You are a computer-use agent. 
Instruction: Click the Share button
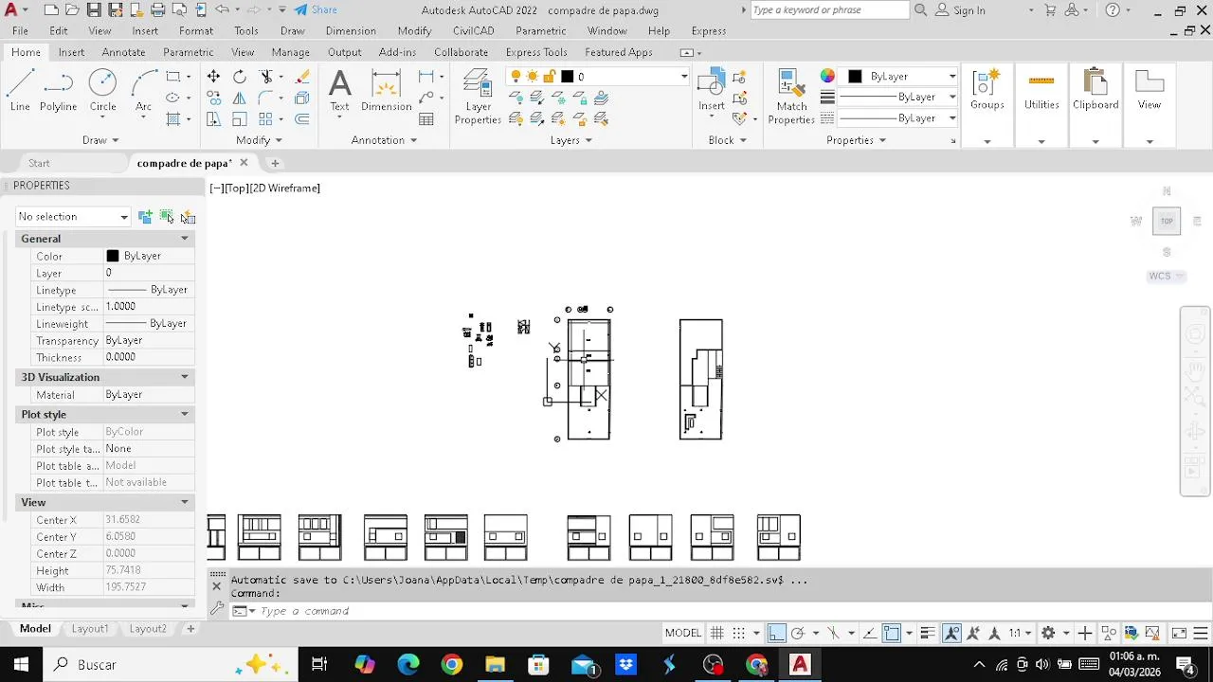point(316,10)
